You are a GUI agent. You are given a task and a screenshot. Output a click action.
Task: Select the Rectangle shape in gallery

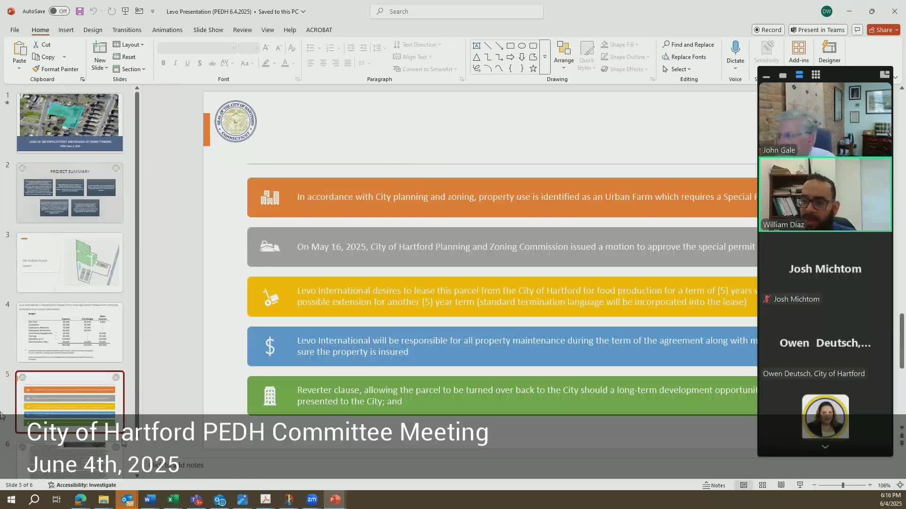click(511, 46)
